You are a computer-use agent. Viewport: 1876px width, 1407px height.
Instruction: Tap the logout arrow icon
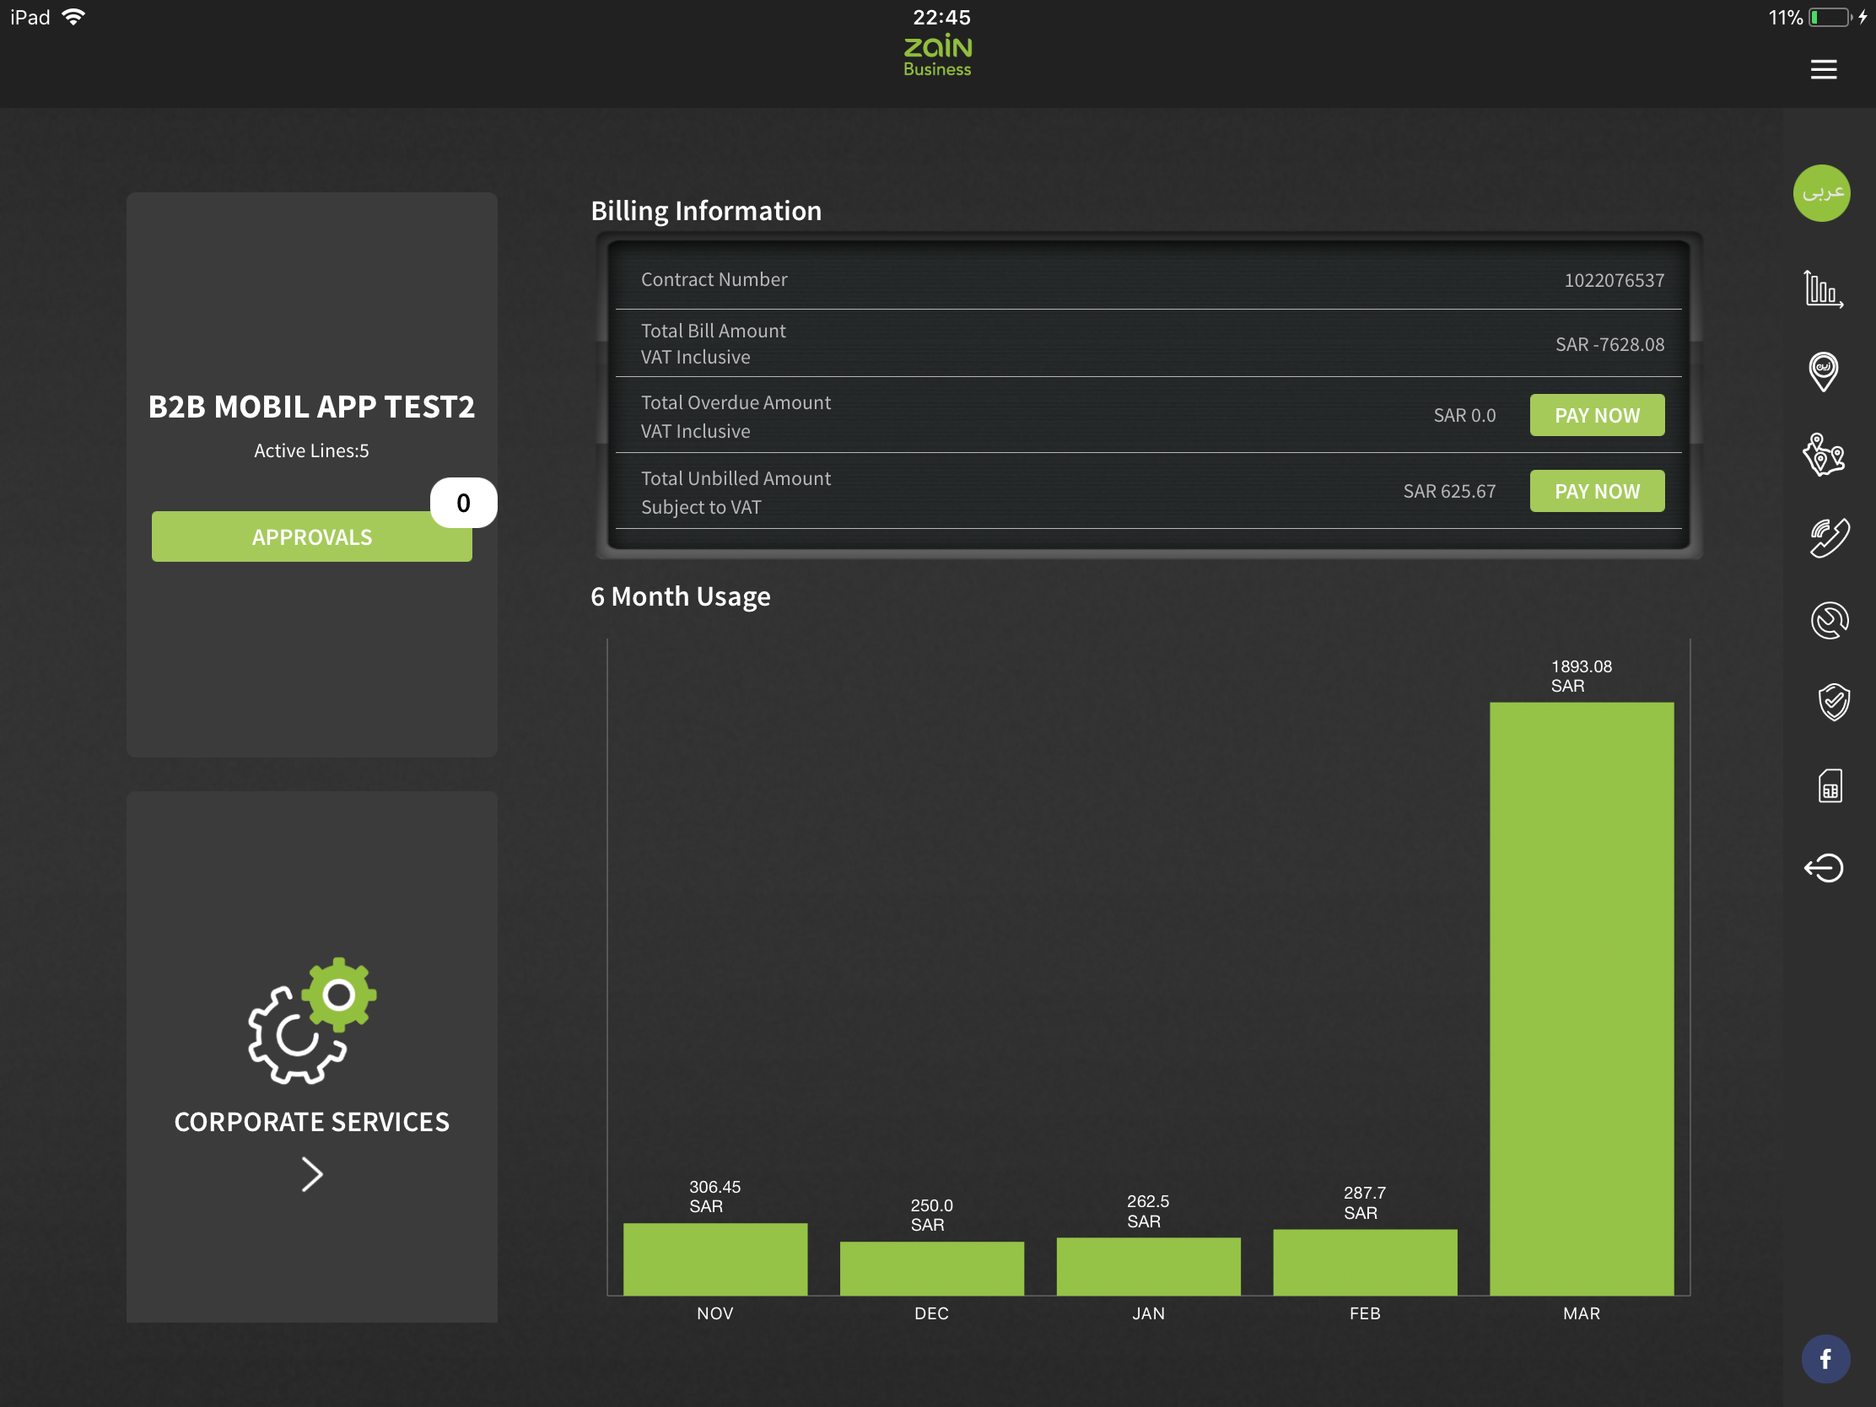pos(1823,868)
